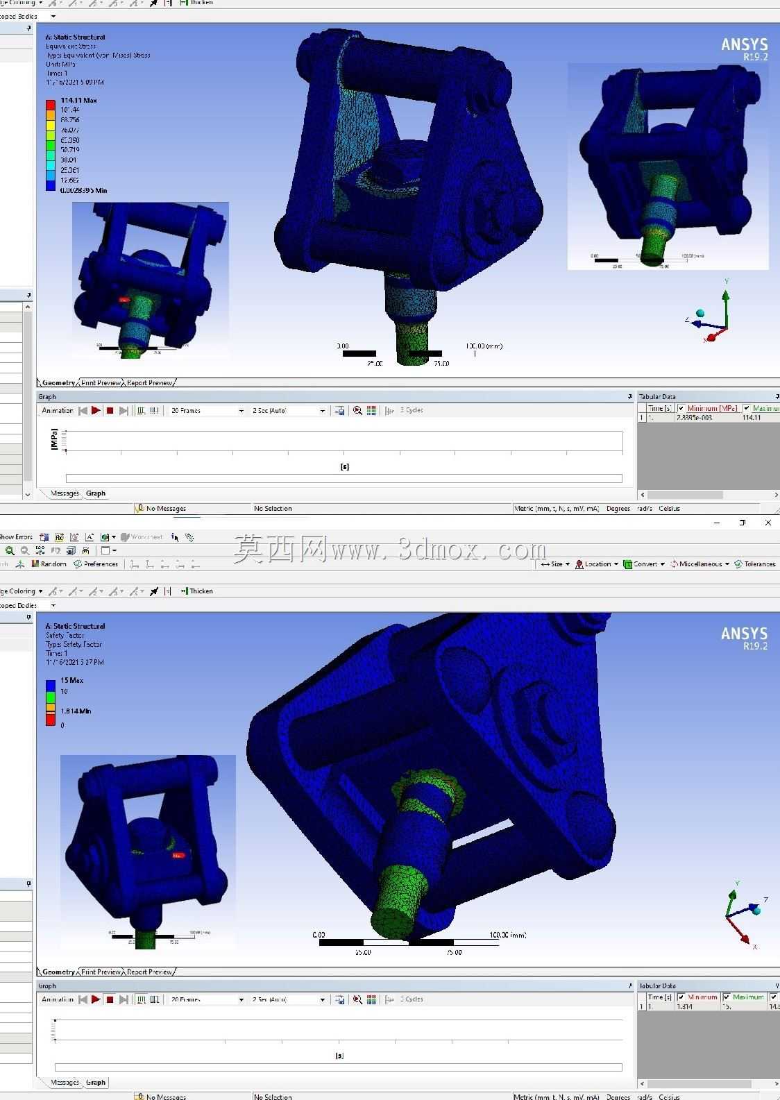Click blue 15 Max legend swatch
The height and width of the screenshot is (1100, 780).
pyautogui.click(x=51, y=685)
